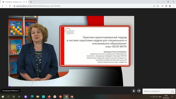Select the webinar browser tab
Screen dimensions: 176x99
click(x=14, y=2)
